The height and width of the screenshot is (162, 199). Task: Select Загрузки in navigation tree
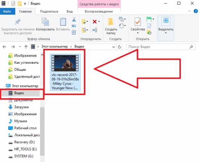(x=18, y=107)
